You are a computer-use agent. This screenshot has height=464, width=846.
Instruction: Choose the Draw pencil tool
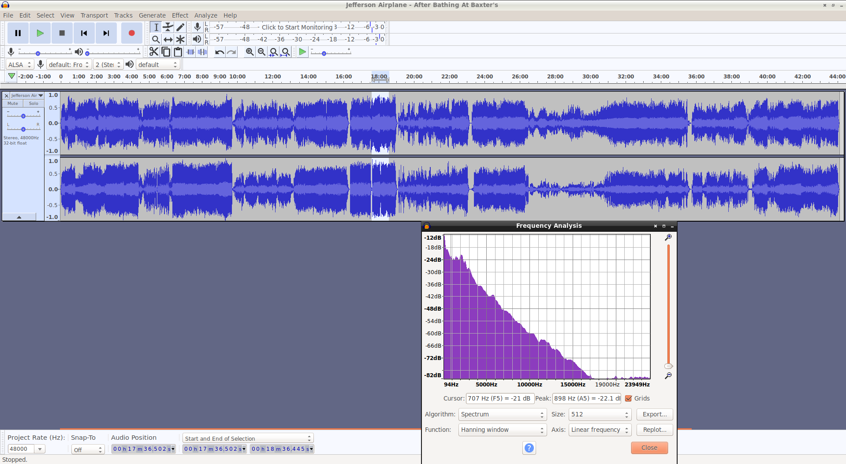pyautogui.click(x=180, y=27)
